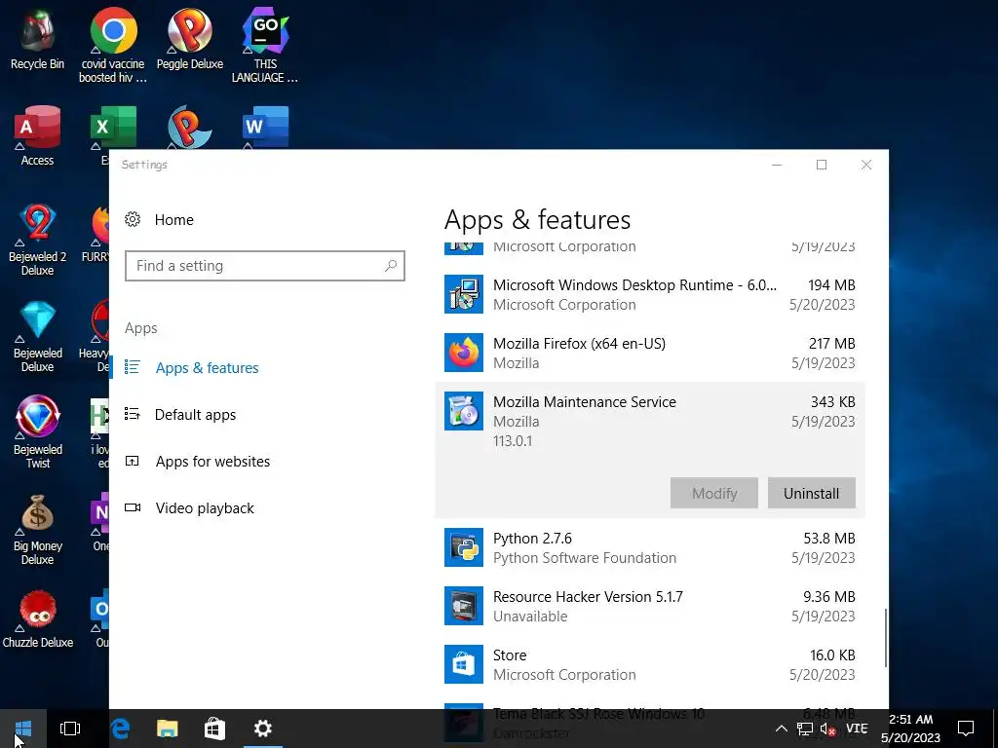Switch the VIE input language indicator
The height and width of the screenshot is (748, 998).
857,729
